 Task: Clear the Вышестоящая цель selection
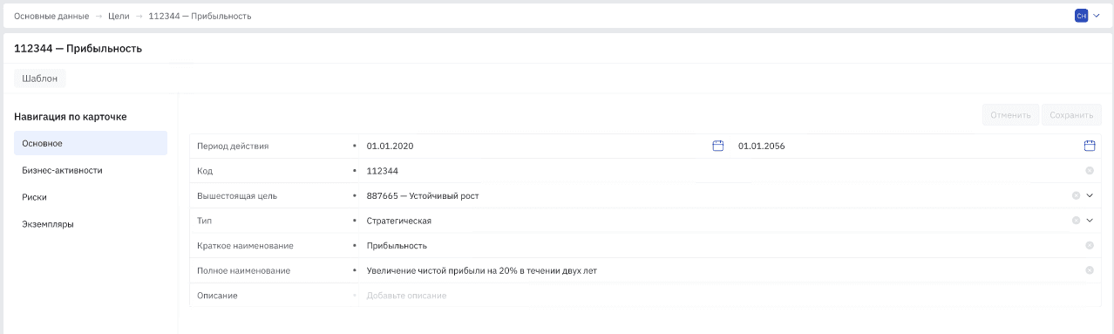click(x=1076, y=195)
